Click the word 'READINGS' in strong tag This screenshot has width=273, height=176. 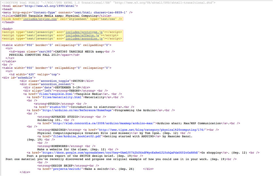point(58,130)
